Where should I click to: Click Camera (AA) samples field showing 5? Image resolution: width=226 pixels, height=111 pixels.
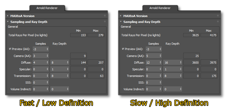point(152,56)
